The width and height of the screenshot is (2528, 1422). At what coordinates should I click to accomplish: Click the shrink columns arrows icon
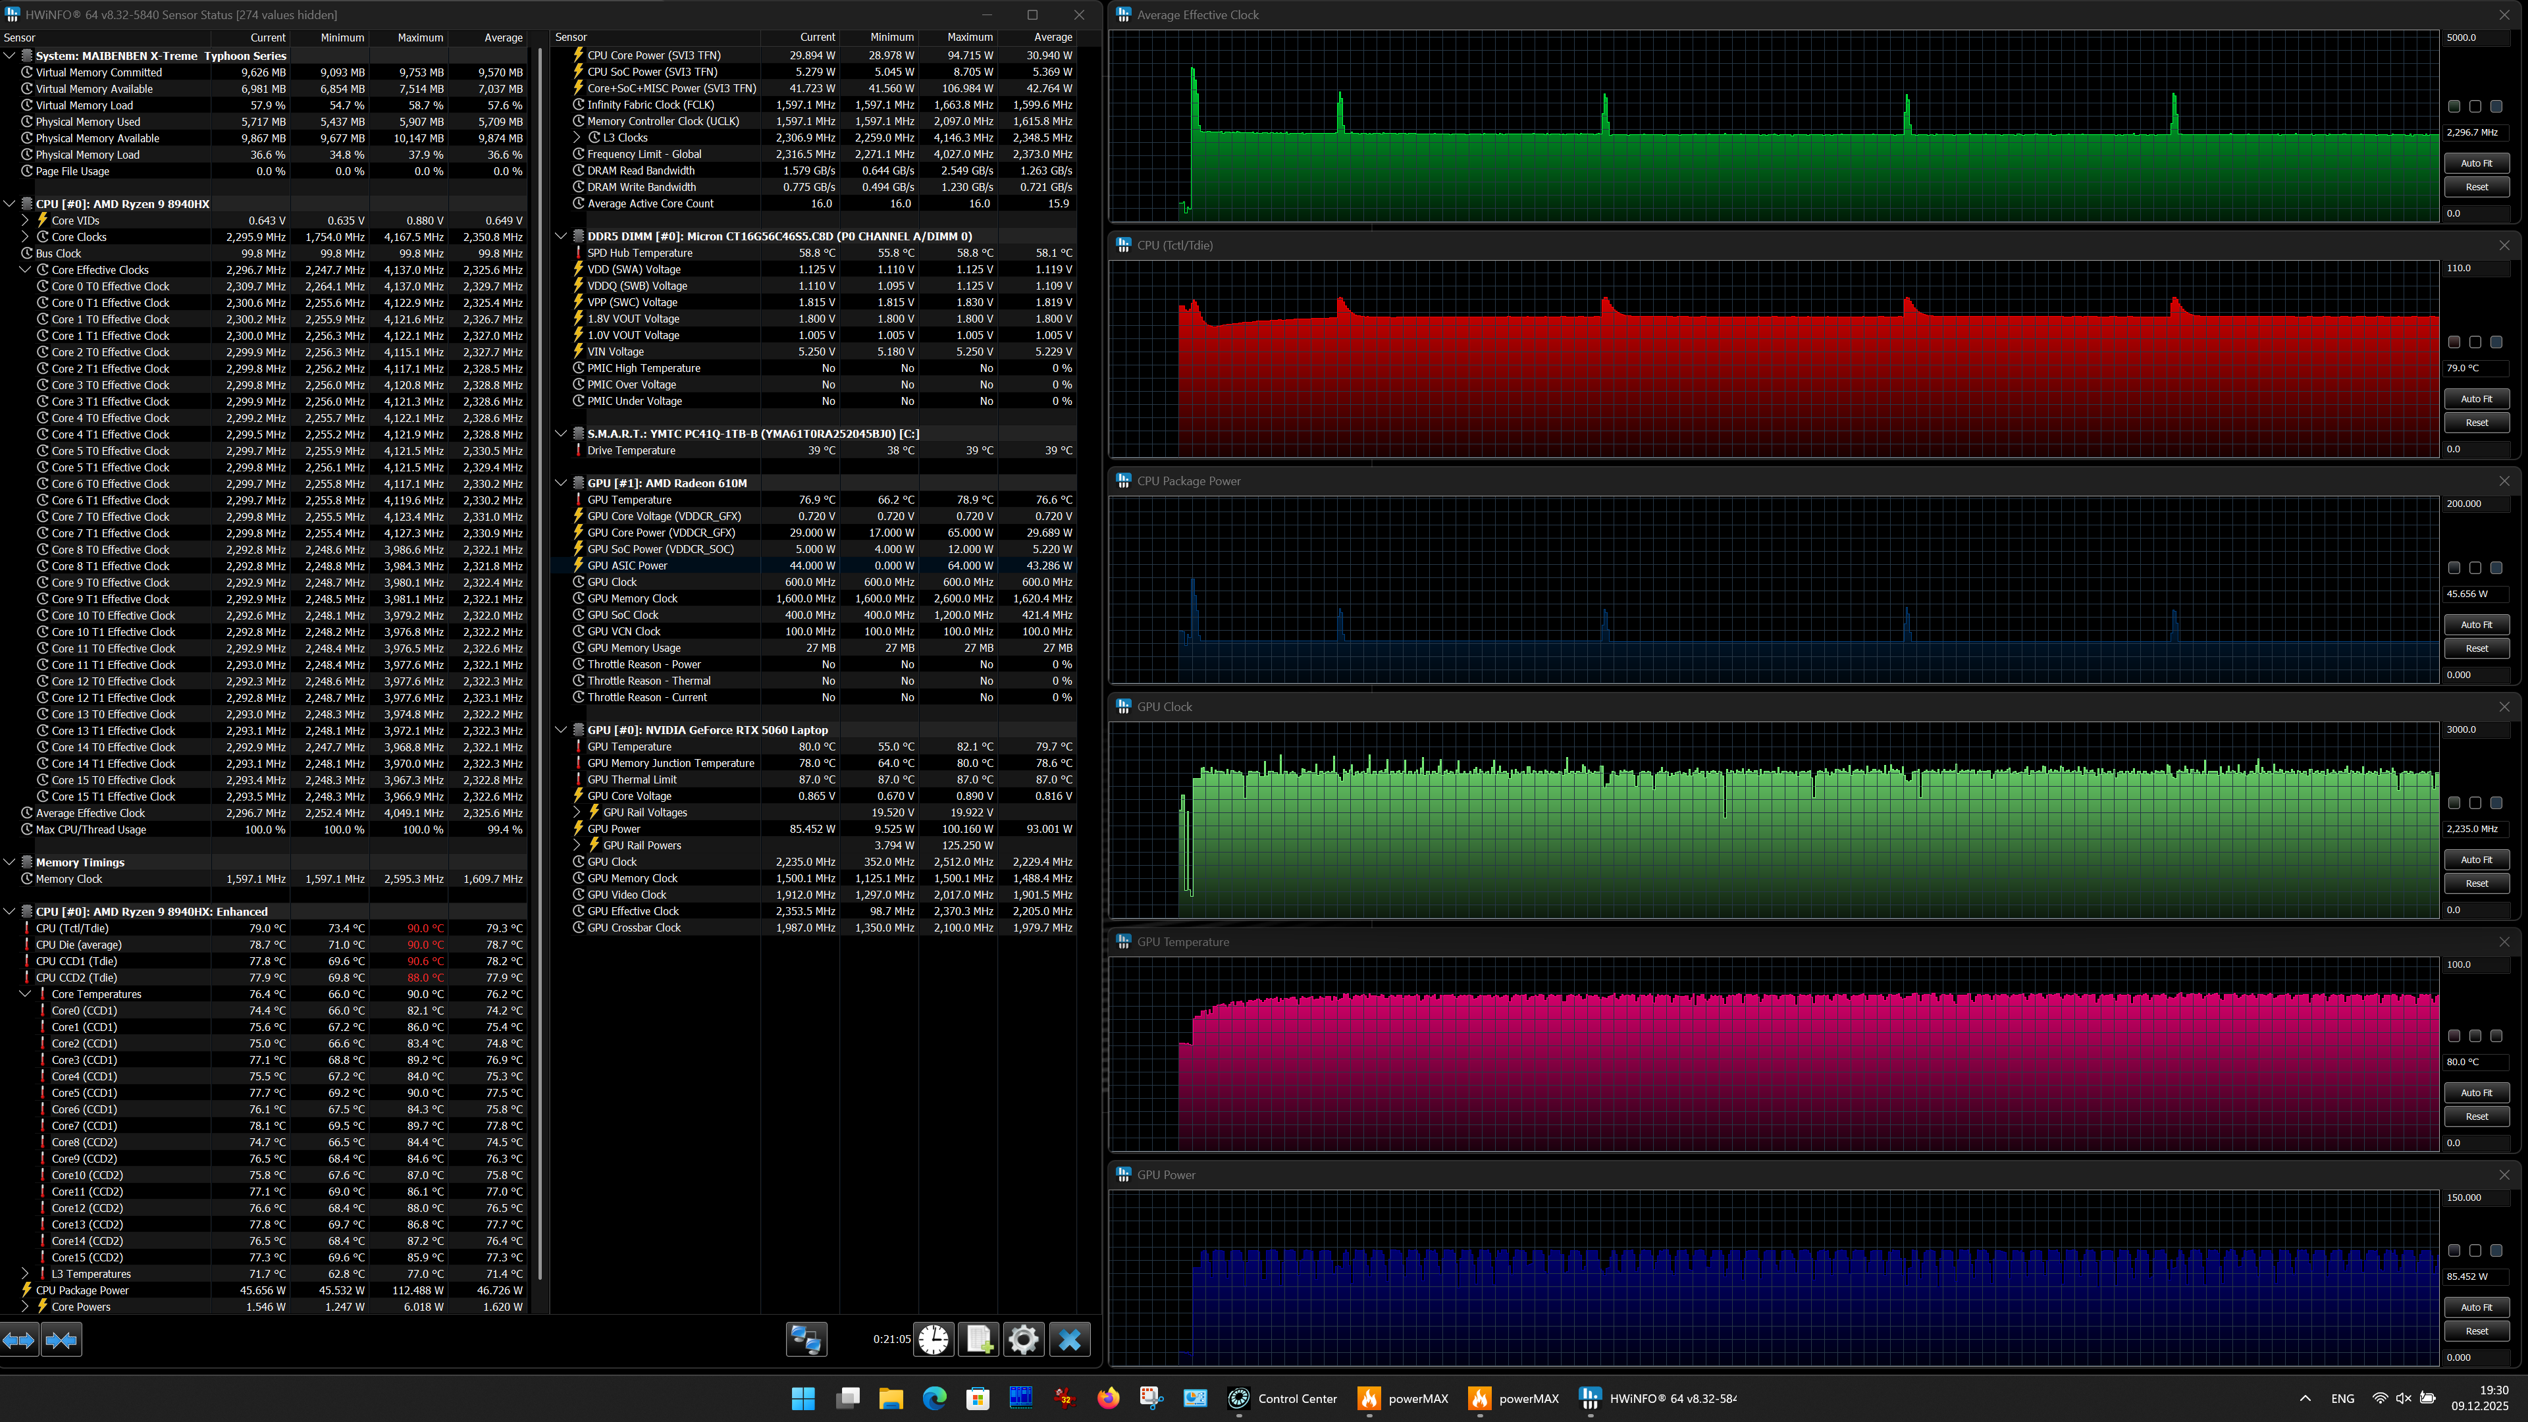tap(61, 1340)
